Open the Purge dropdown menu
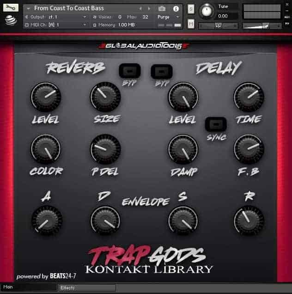 pyautogui.click(x=168, y=17)
